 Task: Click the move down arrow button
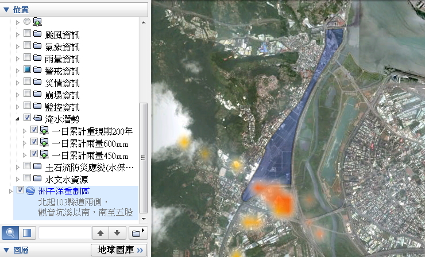(x=117, y=233)
